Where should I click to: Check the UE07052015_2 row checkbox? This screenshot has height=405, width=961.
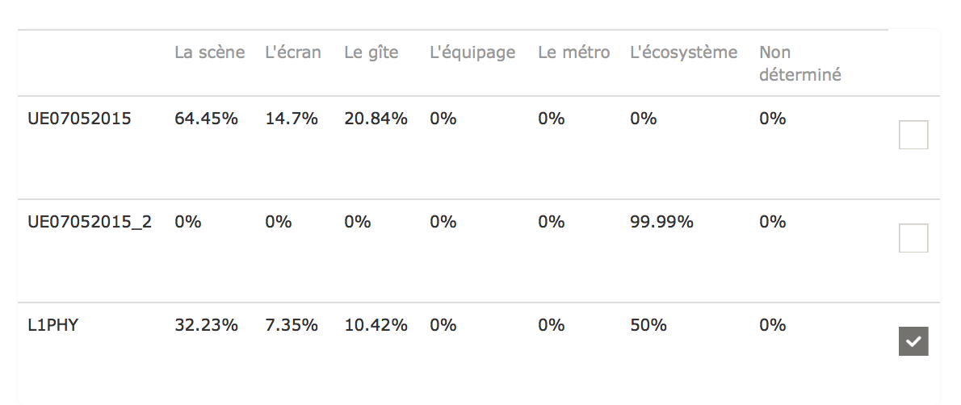point(913,238)
